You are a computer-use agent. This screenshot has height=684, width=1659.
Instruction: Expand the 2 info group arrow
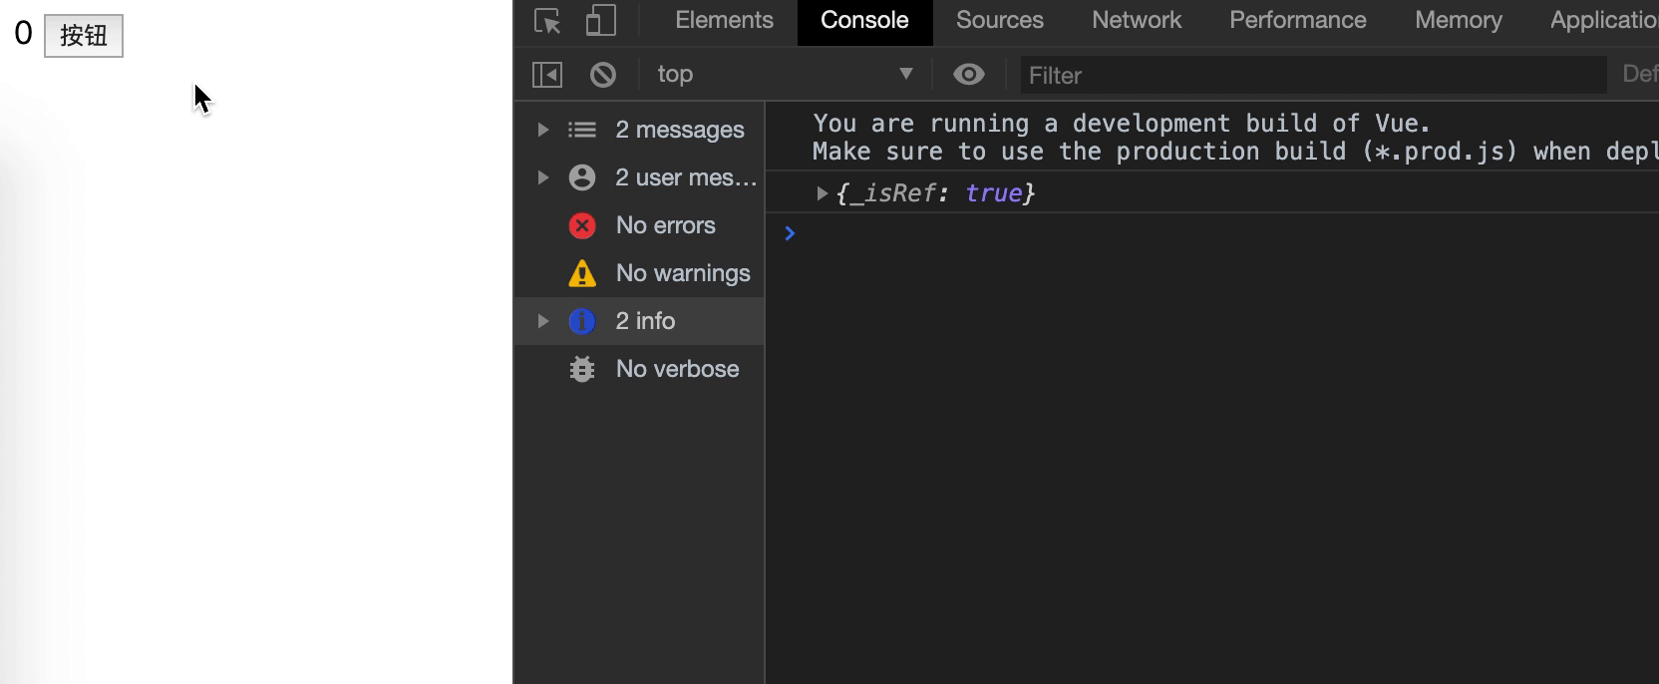(x=543, y=321)
